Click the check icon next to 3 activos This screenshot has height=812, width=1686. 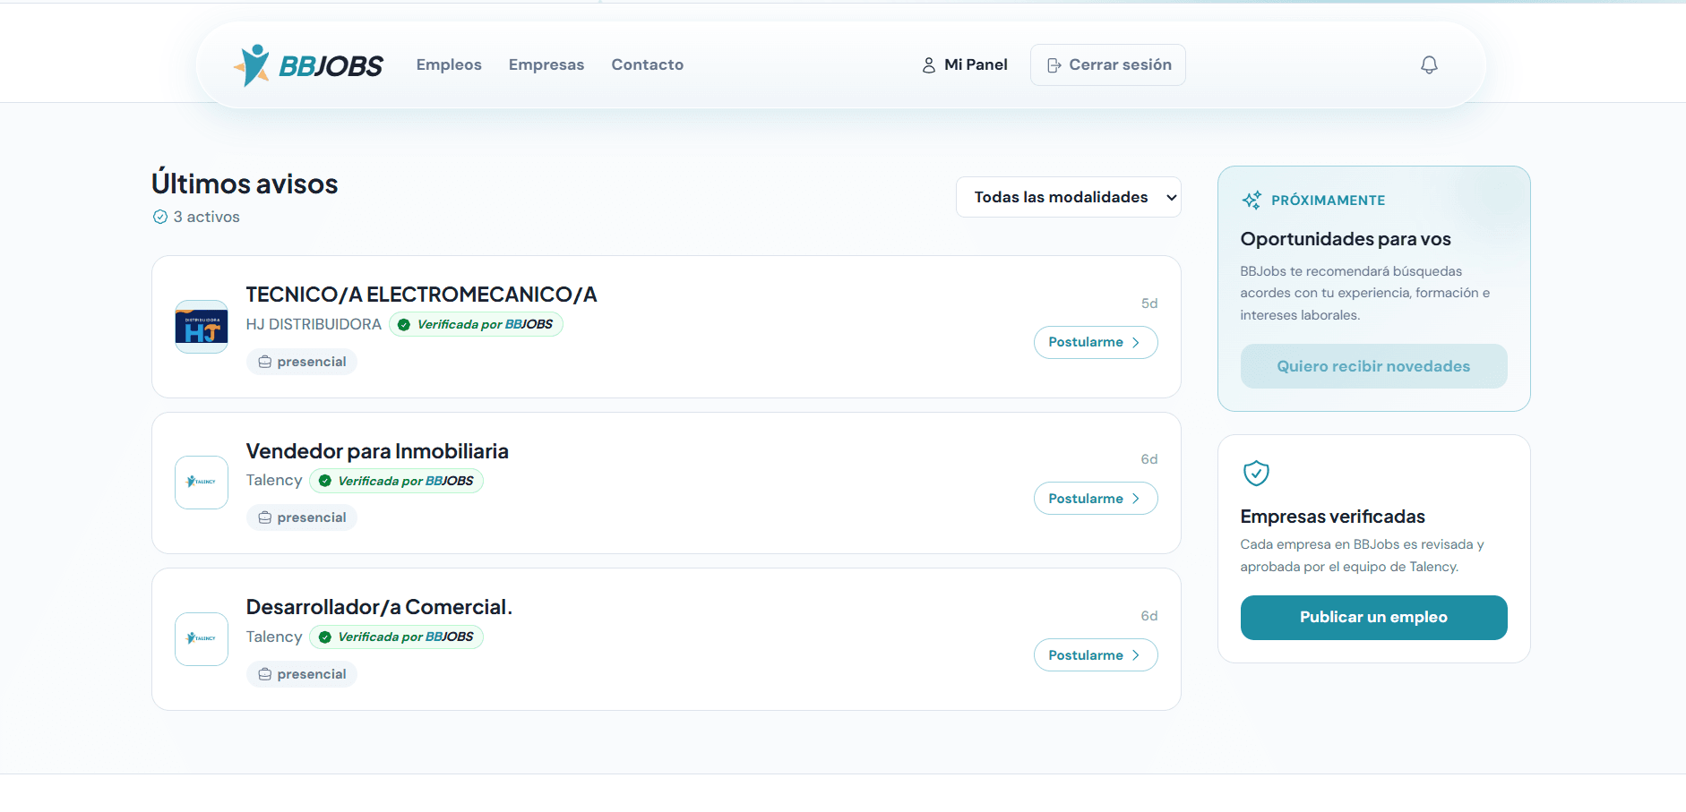pyautogui.click(x=160, y=217)
